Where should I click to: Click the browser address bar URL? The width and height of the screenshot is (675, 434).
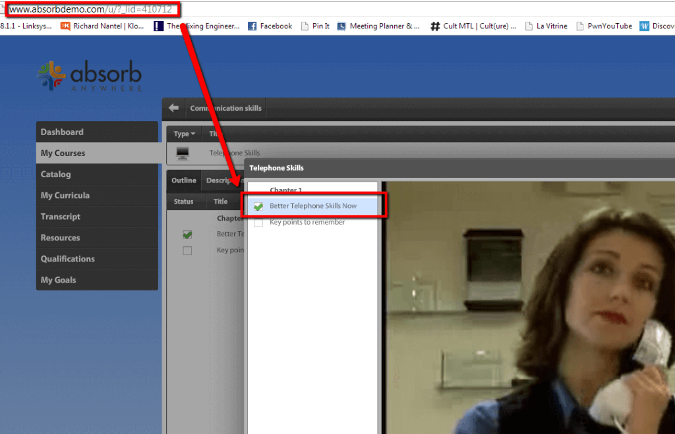[x=90, y=9]
